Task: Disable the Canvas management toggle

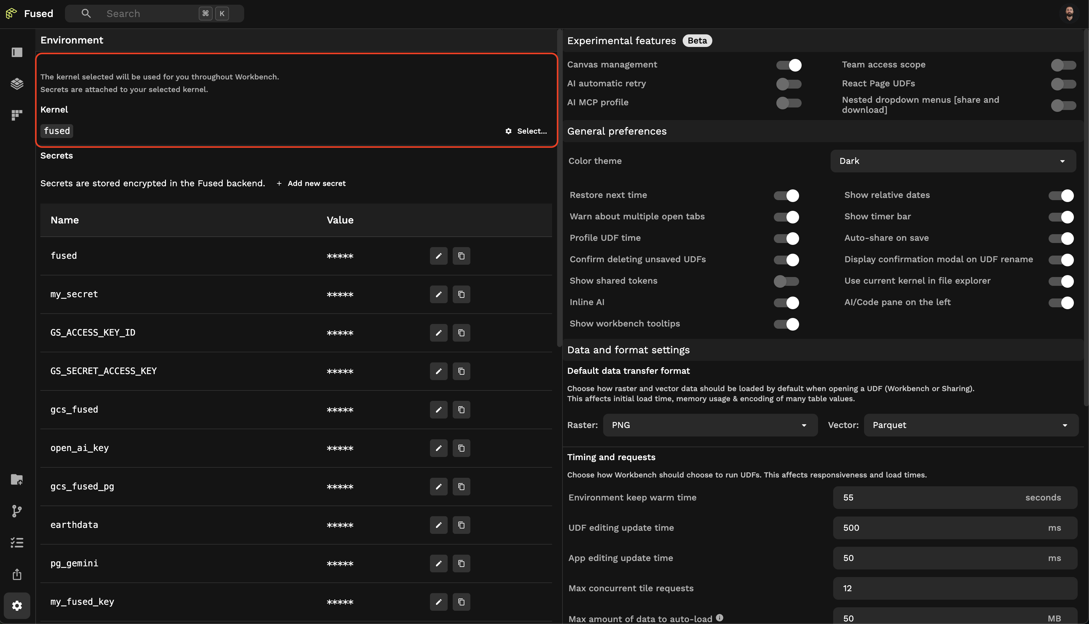Action: tap(788, 65)
